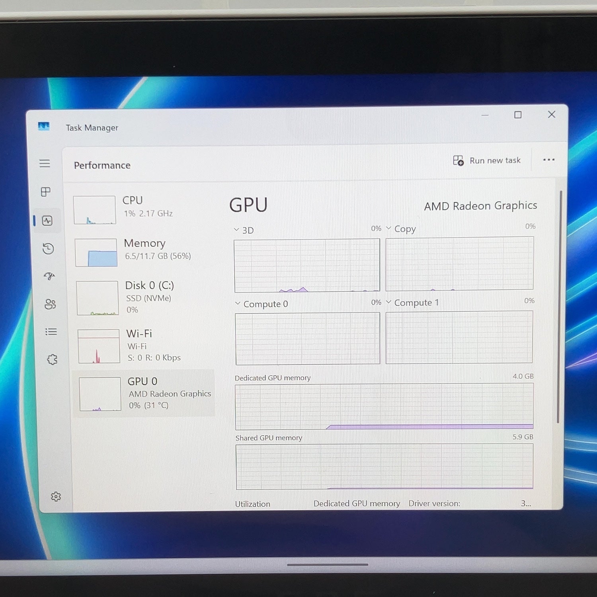Viewport: 597px width, 597px height.
Task: Open the hamburger navigation menu
Action: coord(45,163)
